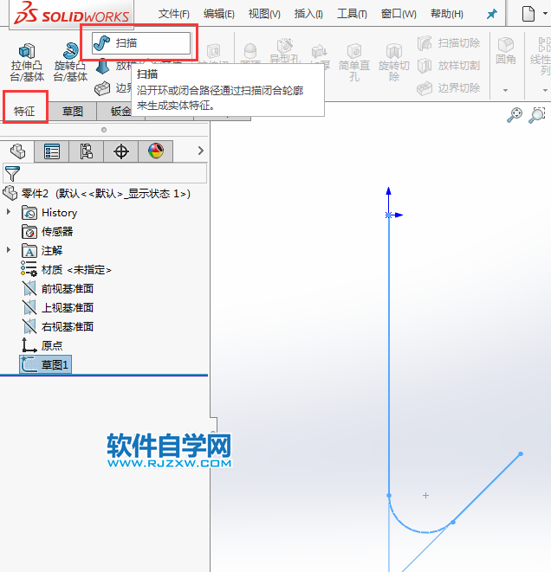Open the FeatureManager design tree tab
This screenshot has width=551, height=572.
coord(17,151)
